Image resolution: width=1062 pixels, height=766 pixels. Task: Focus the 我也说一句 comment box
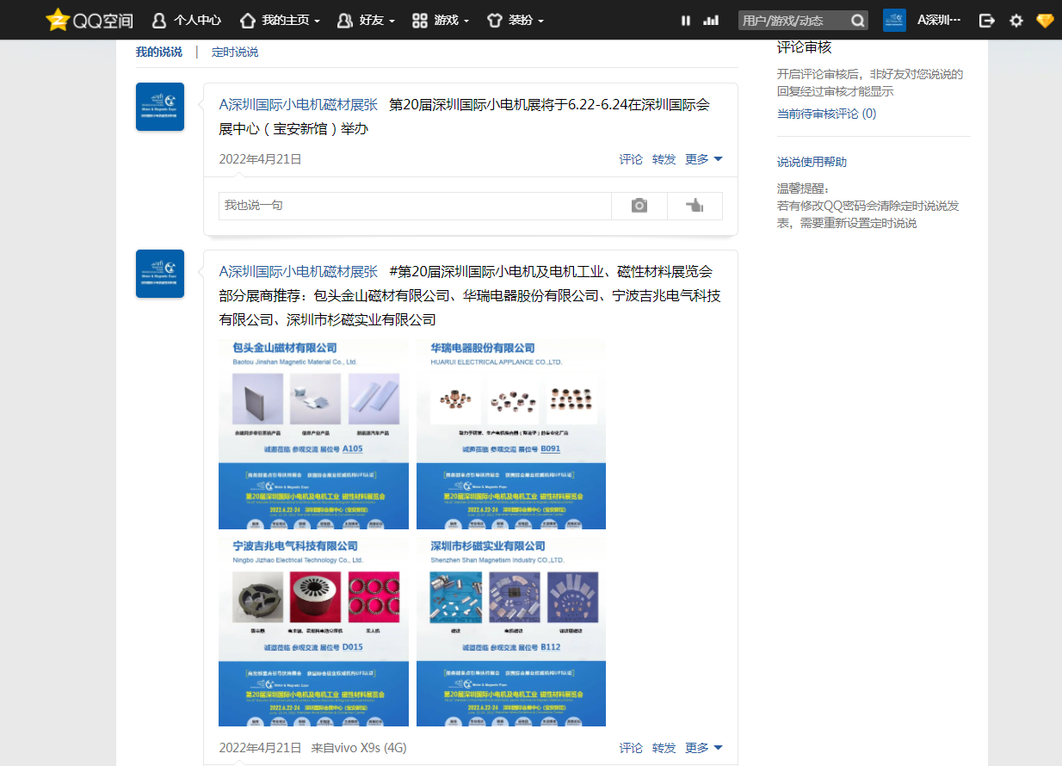point(415,206)
